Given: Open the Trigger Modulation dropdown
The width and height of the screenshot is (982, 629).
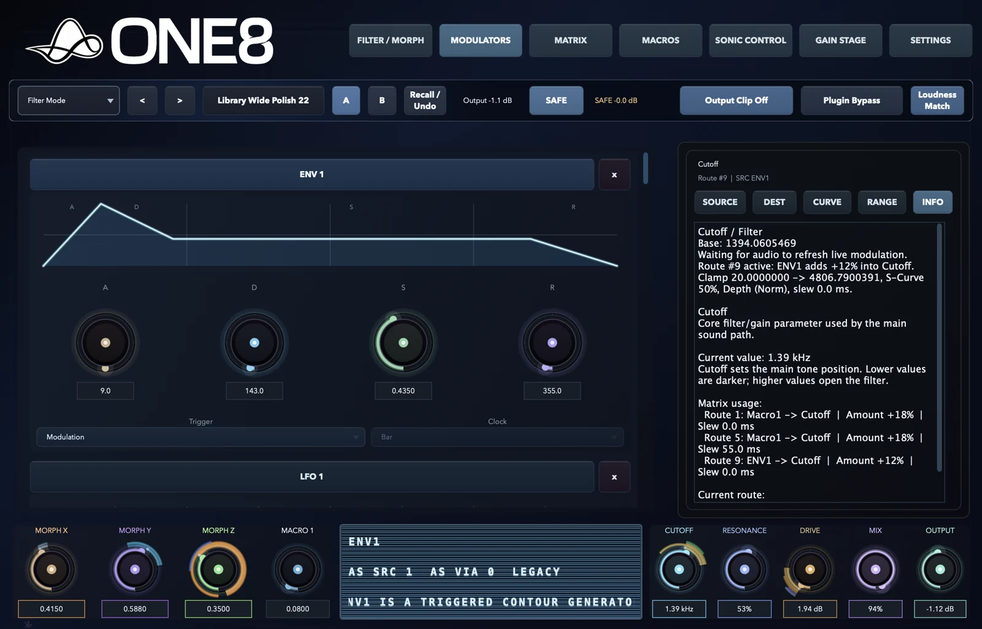Looking at the screenshot, I should click(x=201, y=437).
